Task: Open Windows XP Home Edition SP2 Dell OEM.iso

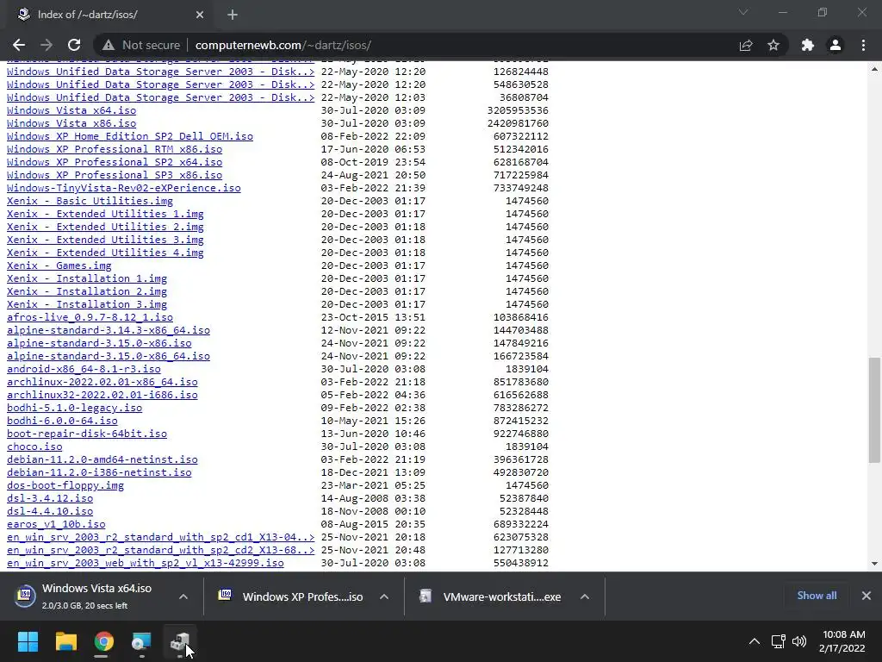Action: click(130, 136)
